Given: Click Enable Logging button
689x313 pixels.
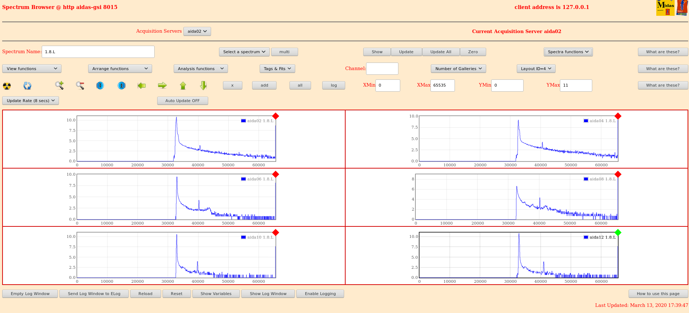Looking at the screenshot, I should coord(320,294).
